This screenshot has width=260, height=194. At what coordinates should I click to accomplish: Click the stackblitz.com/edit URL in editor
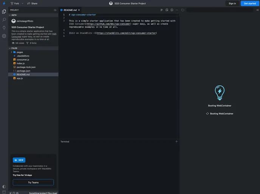point(126,33)
